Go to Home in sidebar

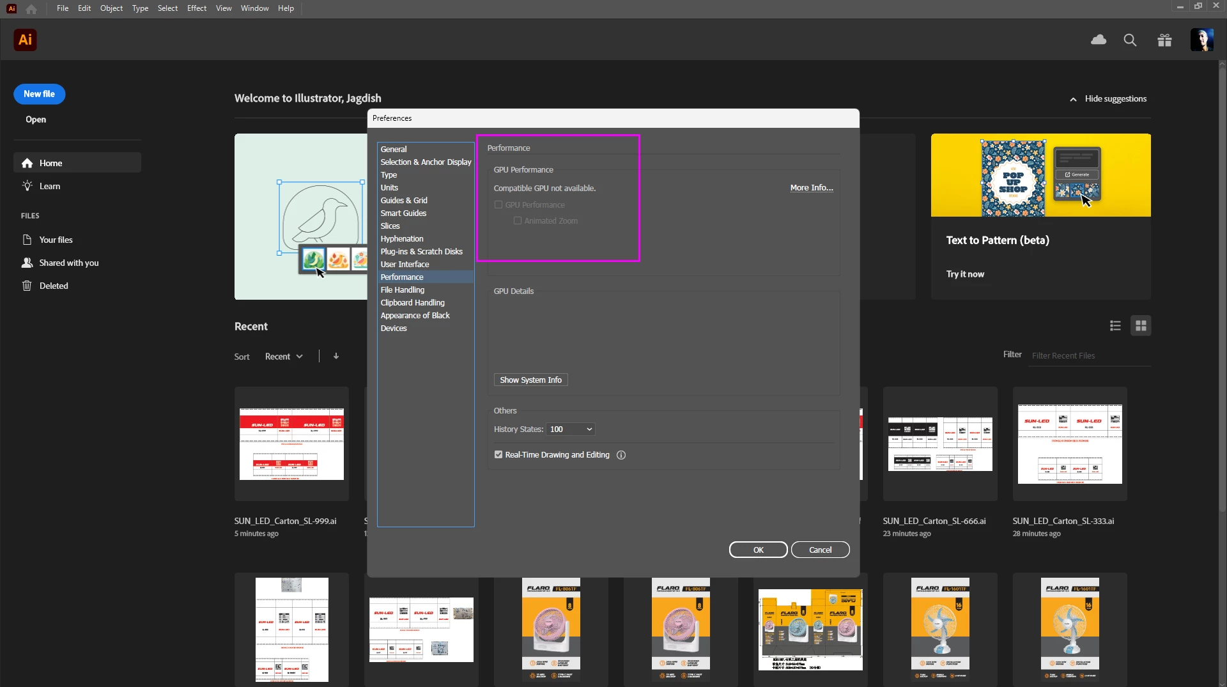click(x=77, y=163)
